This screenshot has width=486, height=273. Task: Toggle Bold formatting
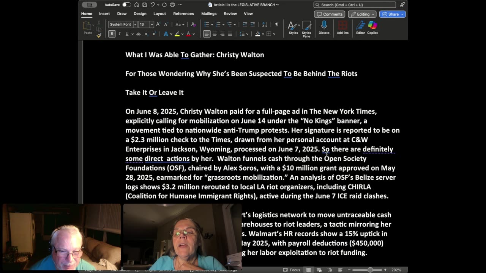point(112,34)
